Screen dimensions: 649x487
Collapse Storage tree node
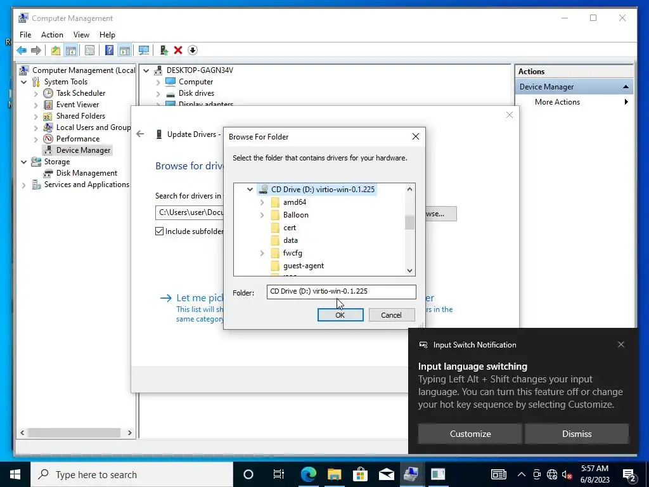tap(24, 162)
